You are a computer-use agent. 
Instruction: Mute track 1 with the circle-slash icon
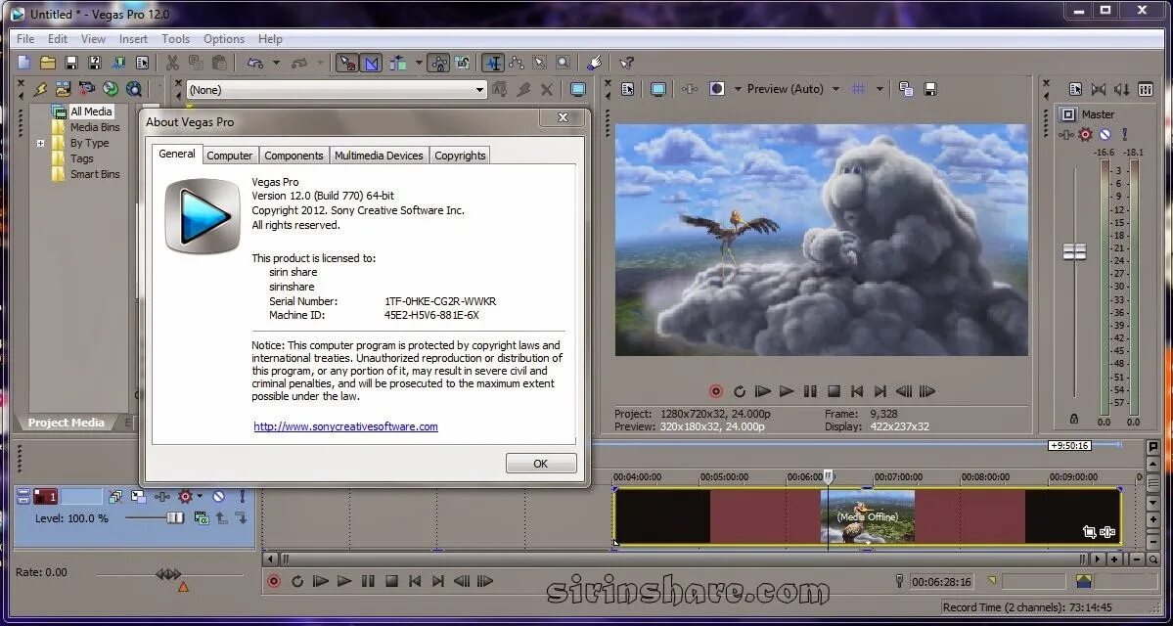point(218,496)
